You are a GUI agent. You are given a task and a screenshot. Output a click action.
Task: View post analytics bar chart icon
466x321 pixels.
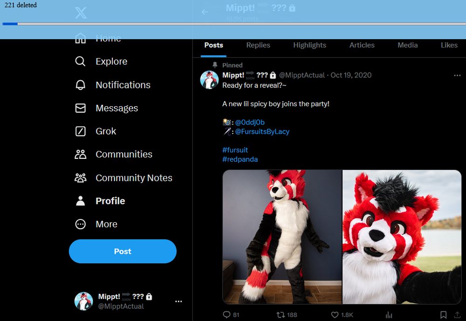[x=389, y=314]
